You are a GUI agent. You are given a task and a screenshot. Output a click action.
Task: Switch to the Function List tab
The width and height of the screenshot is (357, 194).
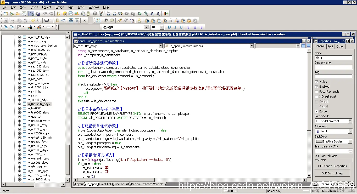pos(121,184)
